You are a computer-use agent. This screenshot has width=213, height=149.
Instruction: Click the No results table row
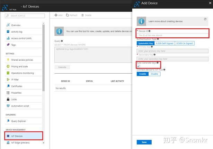[93, 88]
